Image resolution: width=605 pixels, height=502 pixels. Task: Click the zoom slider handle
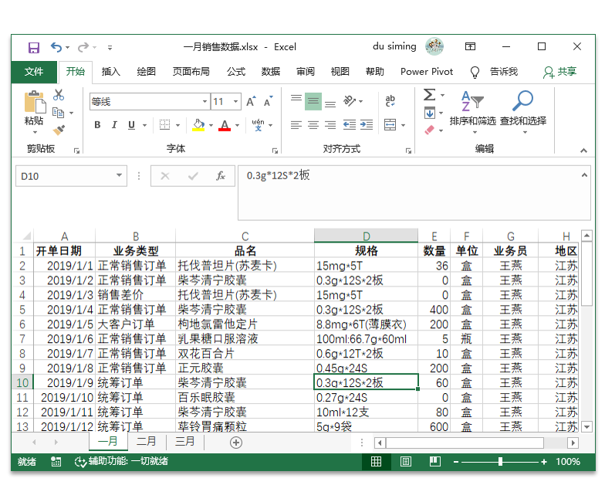pyautogui.click(x=500, y=462)
